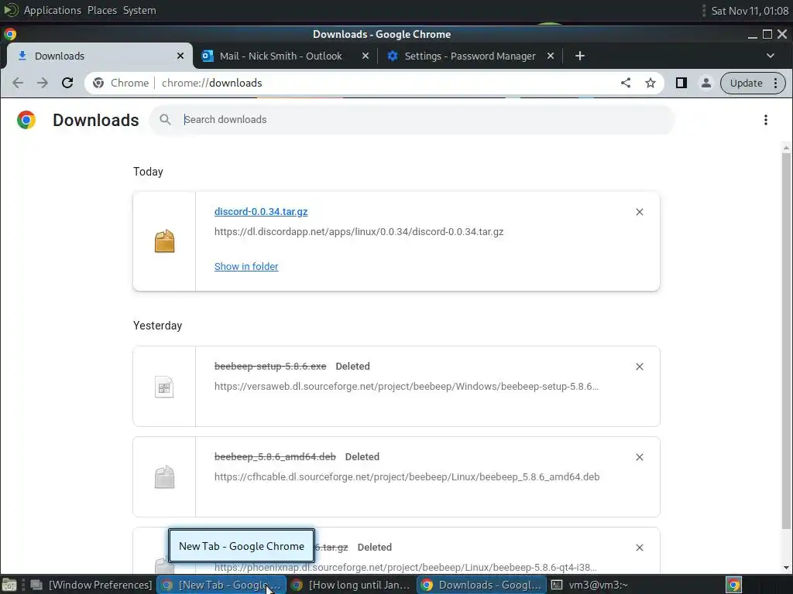The image size is (793, 594).
Task: Click Show in folder for discord download
Action: [246, 266]
